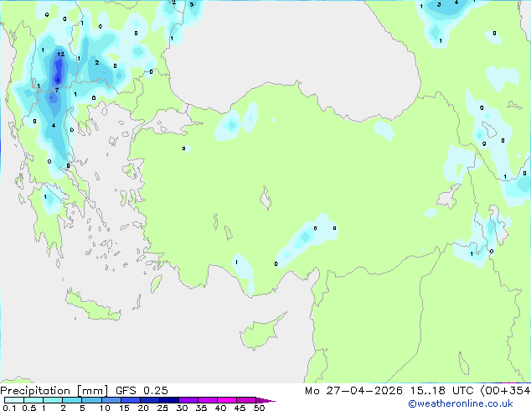Click the 35–40 mm violet legend swatch
This screenshot has height=411, width=531.
[207, 400]
